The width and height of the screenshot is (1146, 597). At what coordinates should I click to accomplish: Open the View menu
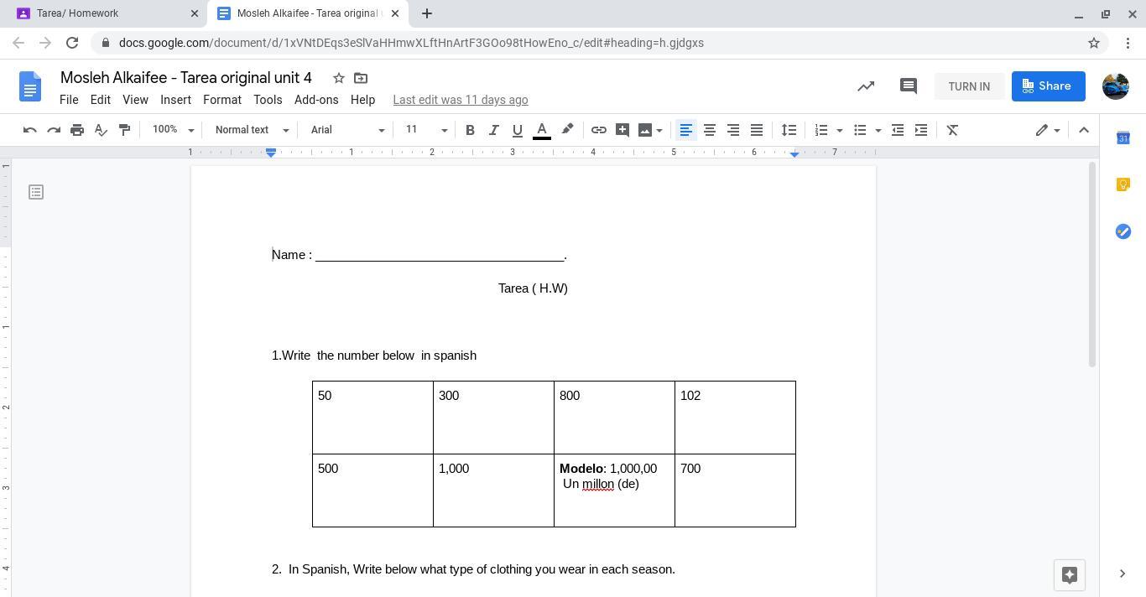[135, 100]
